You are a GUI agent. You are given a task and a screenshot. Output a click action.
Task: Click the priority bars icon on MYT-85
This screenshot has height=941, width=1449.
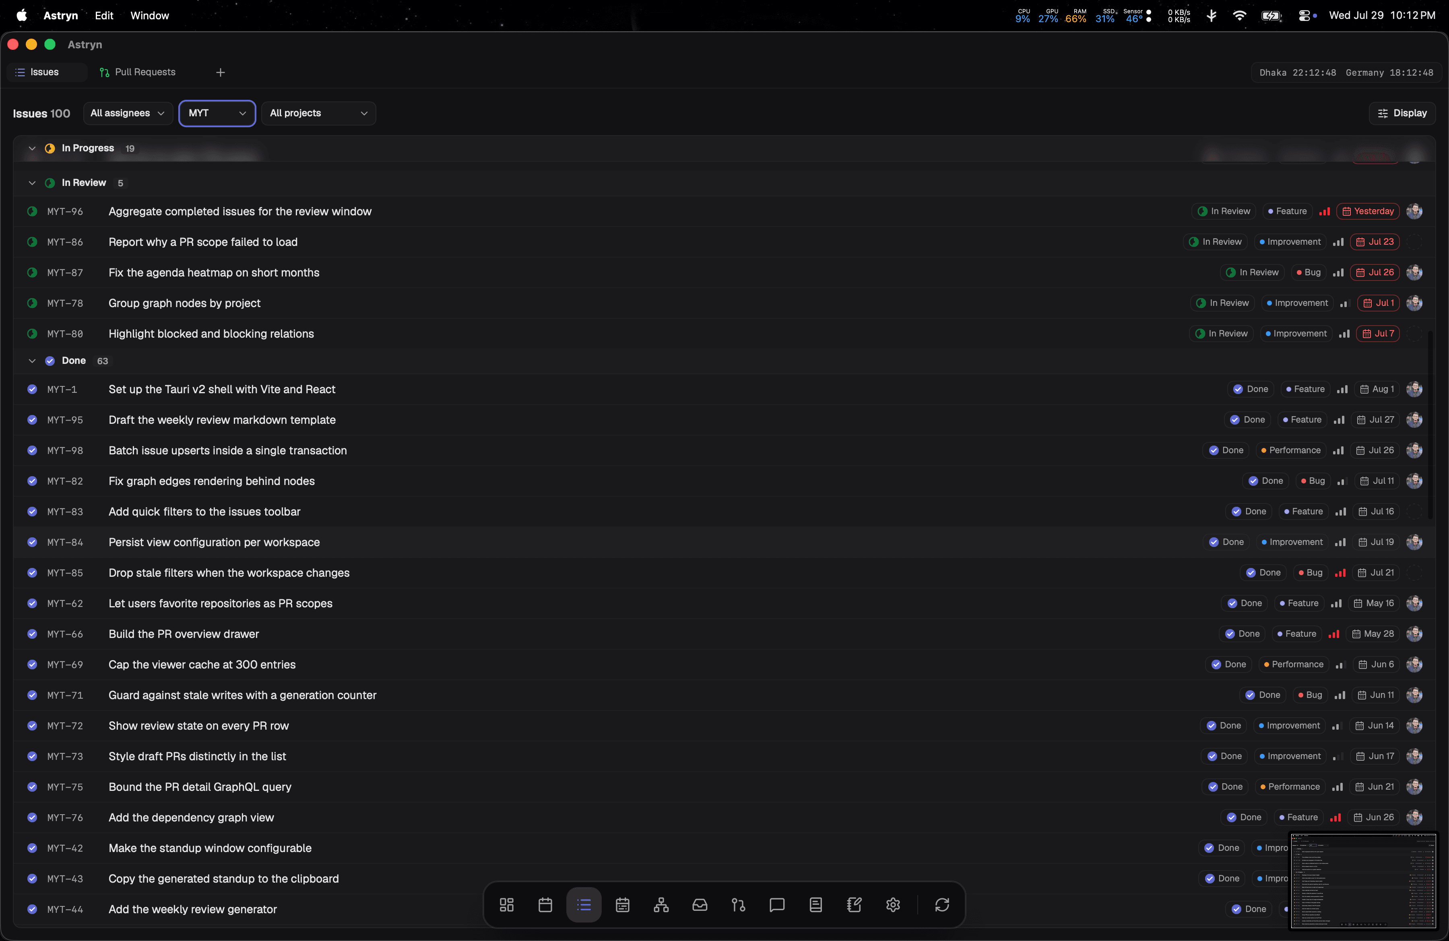point(1340,573)
